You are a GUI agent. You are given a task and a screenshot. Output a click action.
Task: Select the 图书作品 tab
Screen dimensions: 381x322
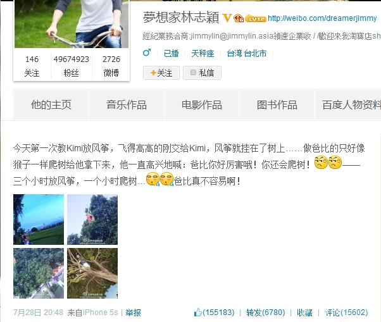[x=277, y=105]
